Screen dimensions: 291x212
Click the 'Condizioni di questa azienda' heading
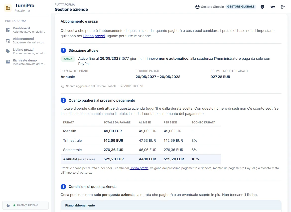(x=93, y=187)
